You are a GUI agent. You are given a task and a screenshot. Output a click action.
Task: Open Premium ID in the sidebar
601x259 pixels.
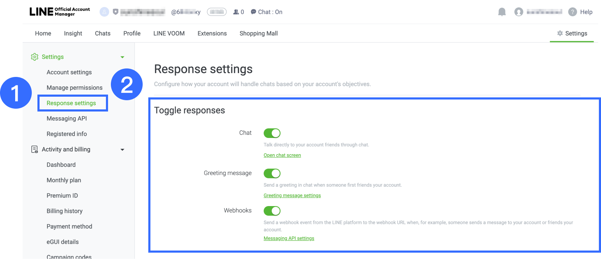pos(62,195)
